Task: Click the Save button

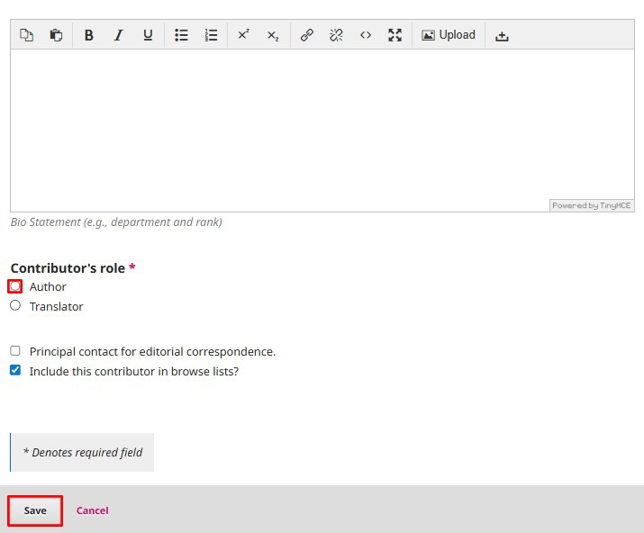Action: 35,510
